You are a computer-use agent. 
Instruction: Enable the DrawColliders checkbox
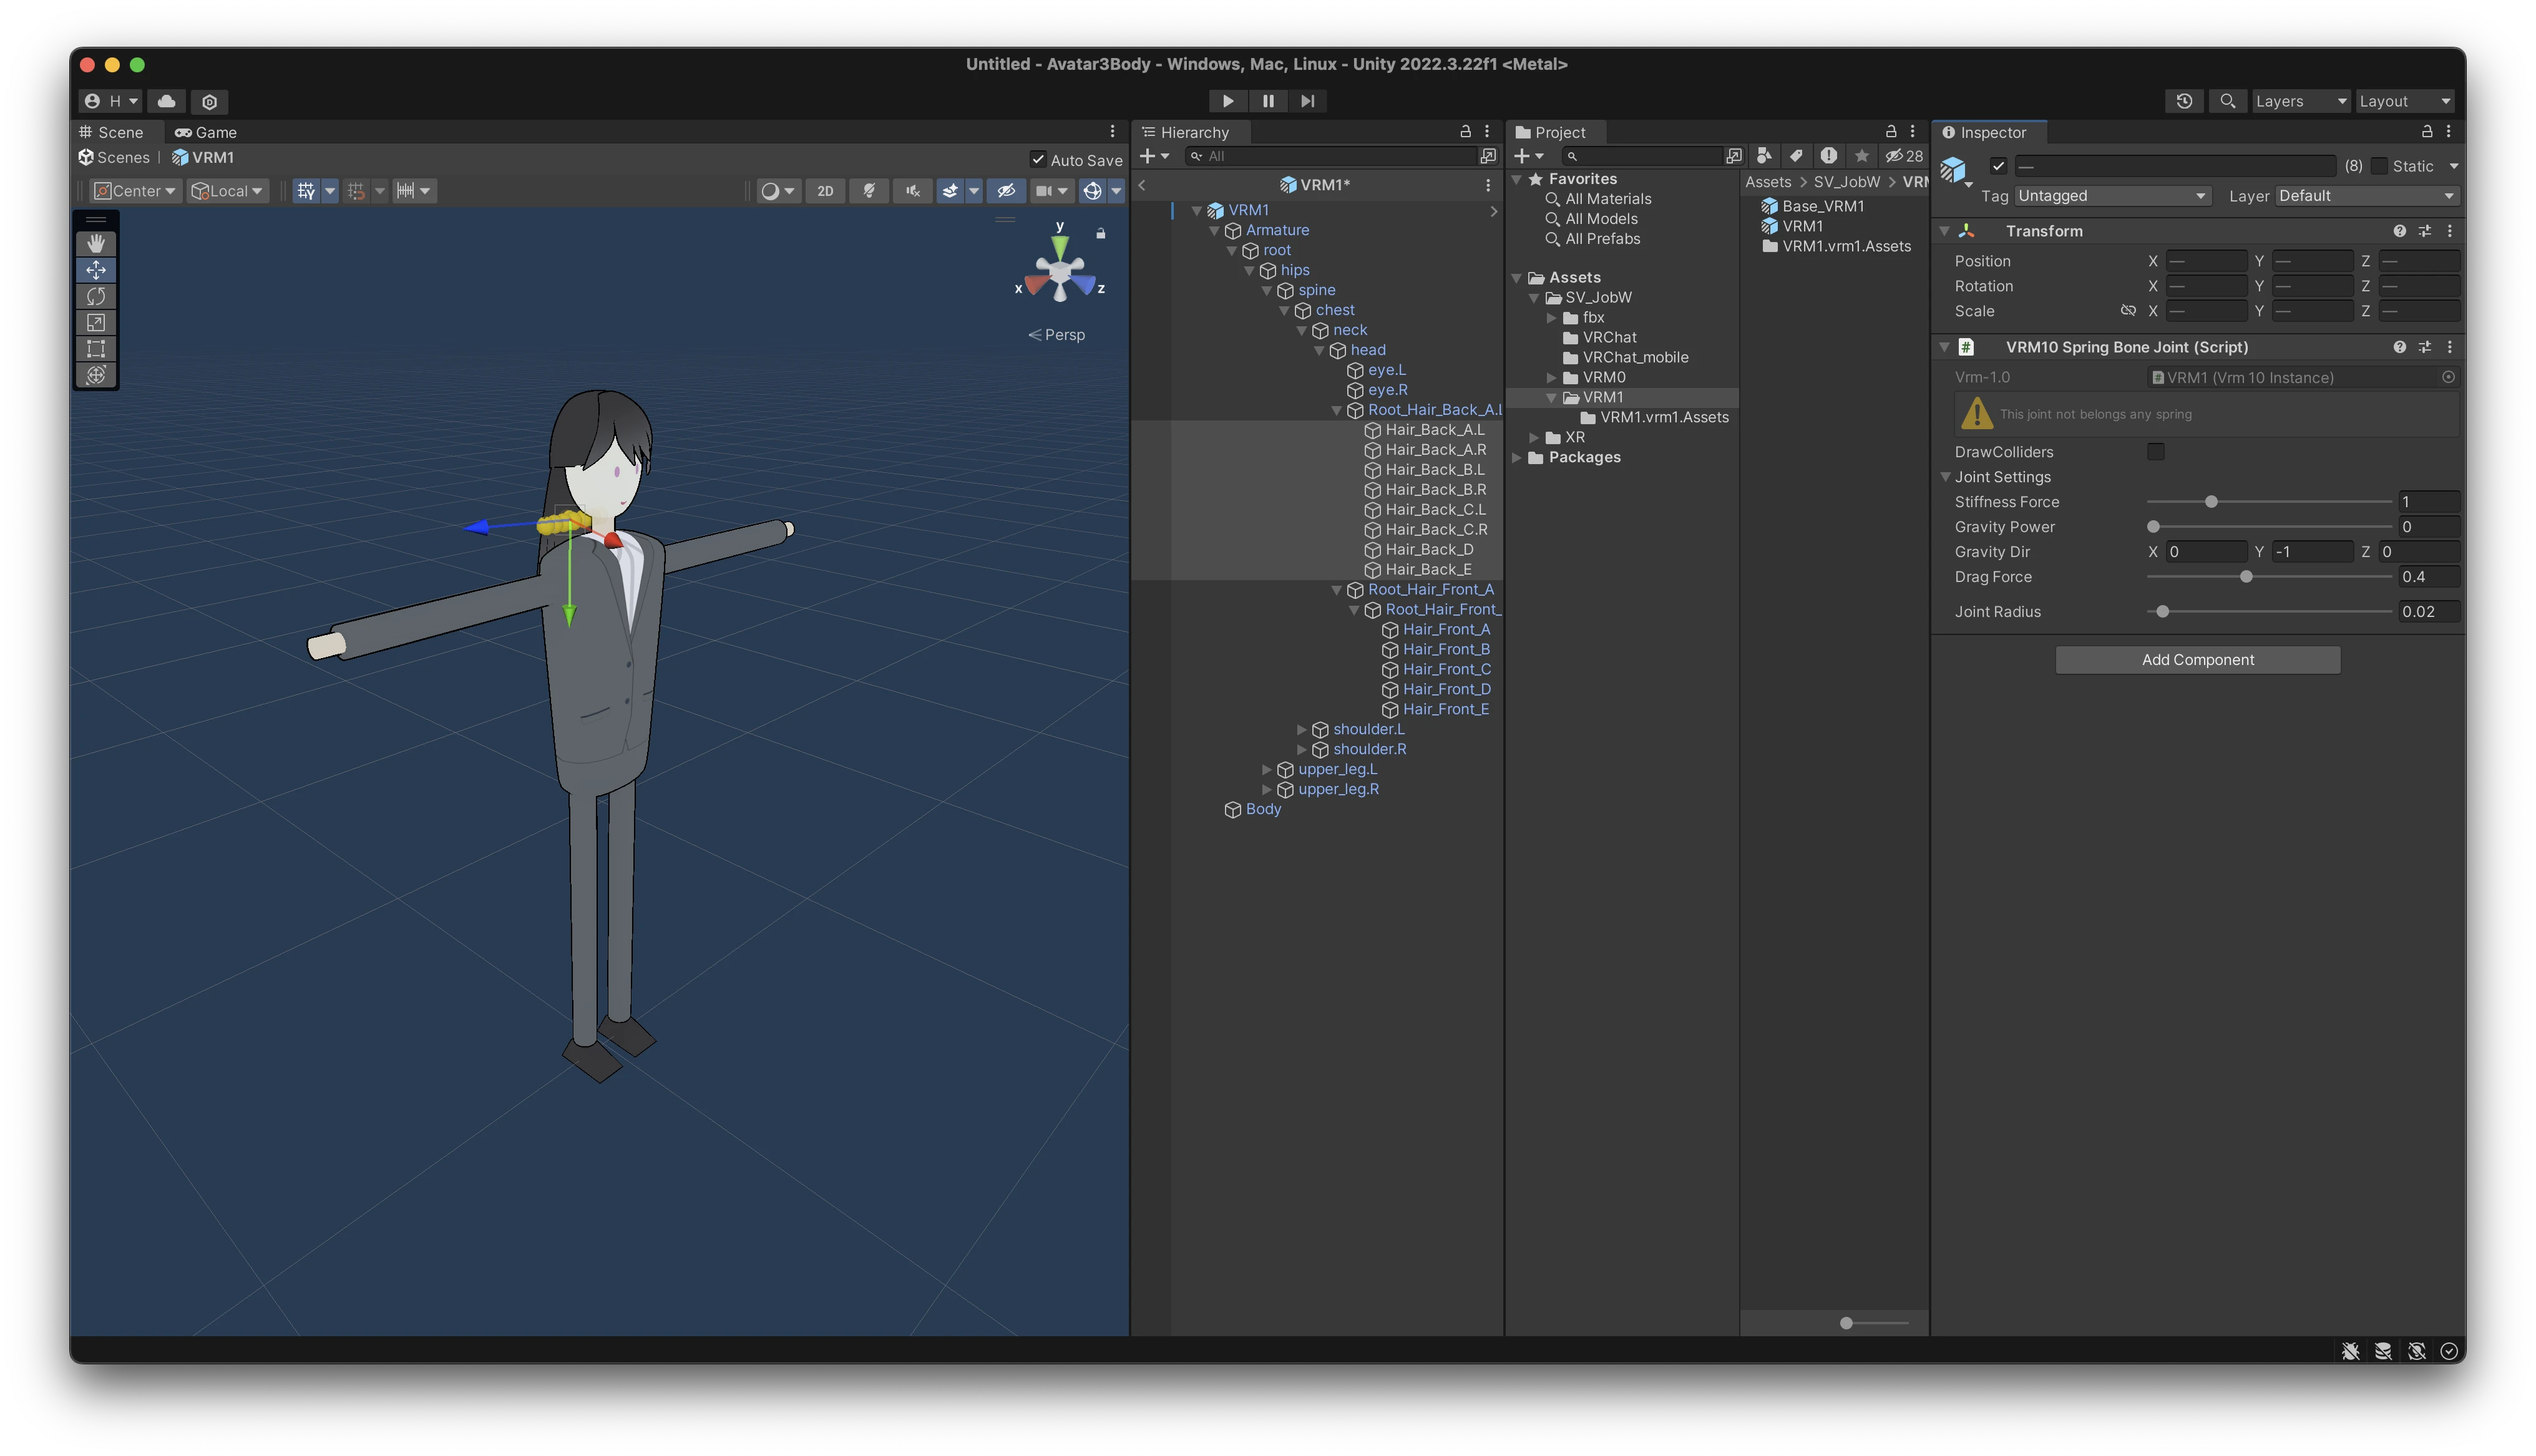(2155, 452)
